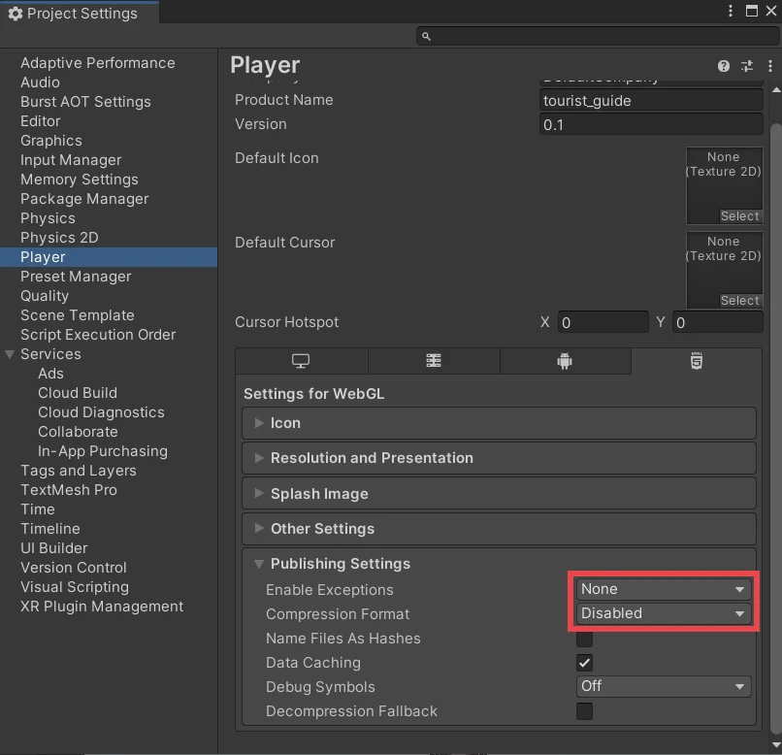Uncheck the Data Caching checkbox

tap(584, 663)
